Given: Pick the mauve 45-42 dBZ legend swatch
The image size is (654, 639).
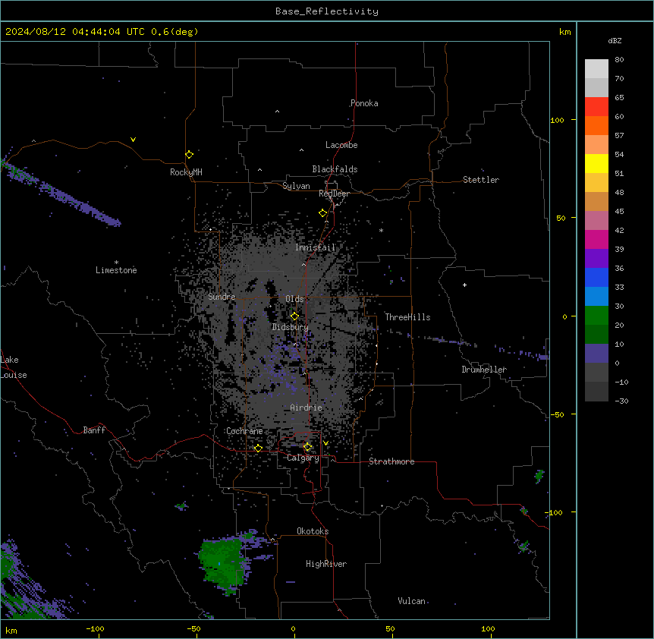Looking at the screenshot, I should point(596,220).
